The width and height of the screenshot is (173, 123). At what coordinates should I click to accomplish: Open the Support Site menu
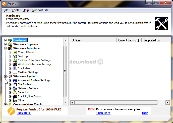[40, 10]
